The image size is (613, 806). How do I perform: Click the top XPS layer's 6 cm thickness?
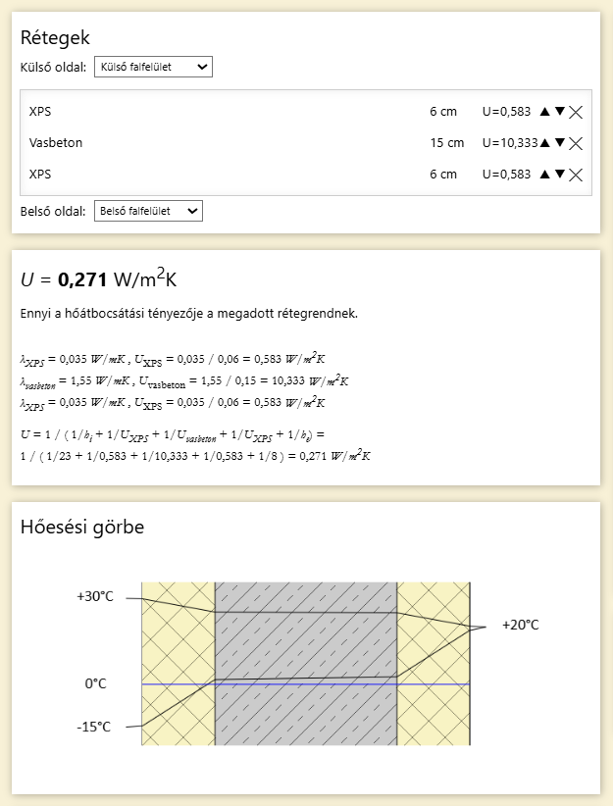click(443, 112)
